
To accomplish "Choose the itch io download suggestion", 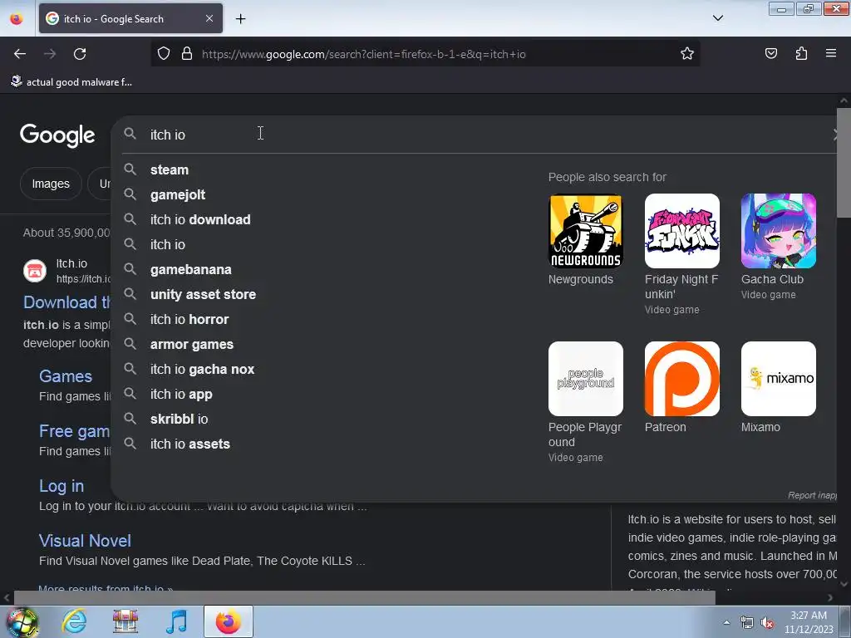I will [x=200, y=219].
